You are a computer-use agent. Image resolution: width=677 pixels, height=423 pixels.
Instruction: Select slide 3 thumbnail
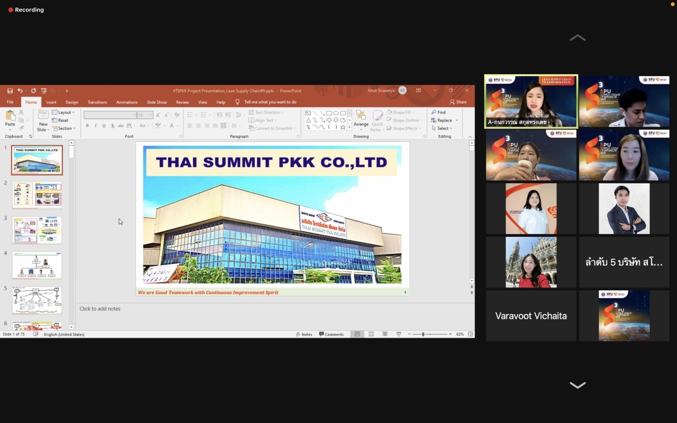37,230
